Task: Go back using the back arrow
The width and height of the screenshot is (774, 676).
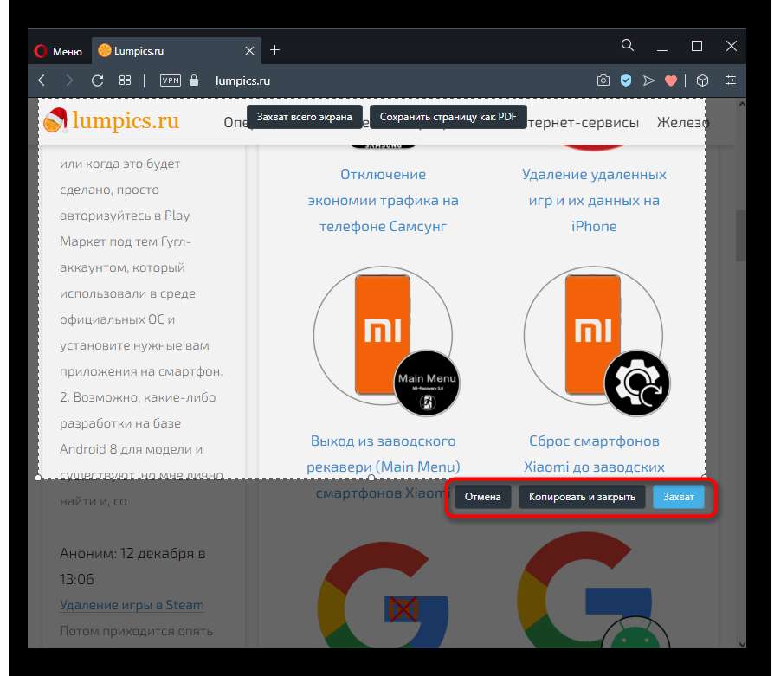Action: point(42,80)
